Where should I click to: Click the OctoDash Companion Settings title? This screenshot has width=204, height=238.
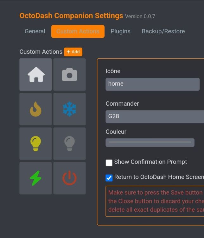[71, 16]
